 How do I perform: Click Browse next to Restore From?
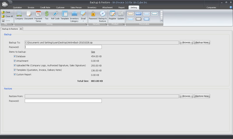pos(186,96)
